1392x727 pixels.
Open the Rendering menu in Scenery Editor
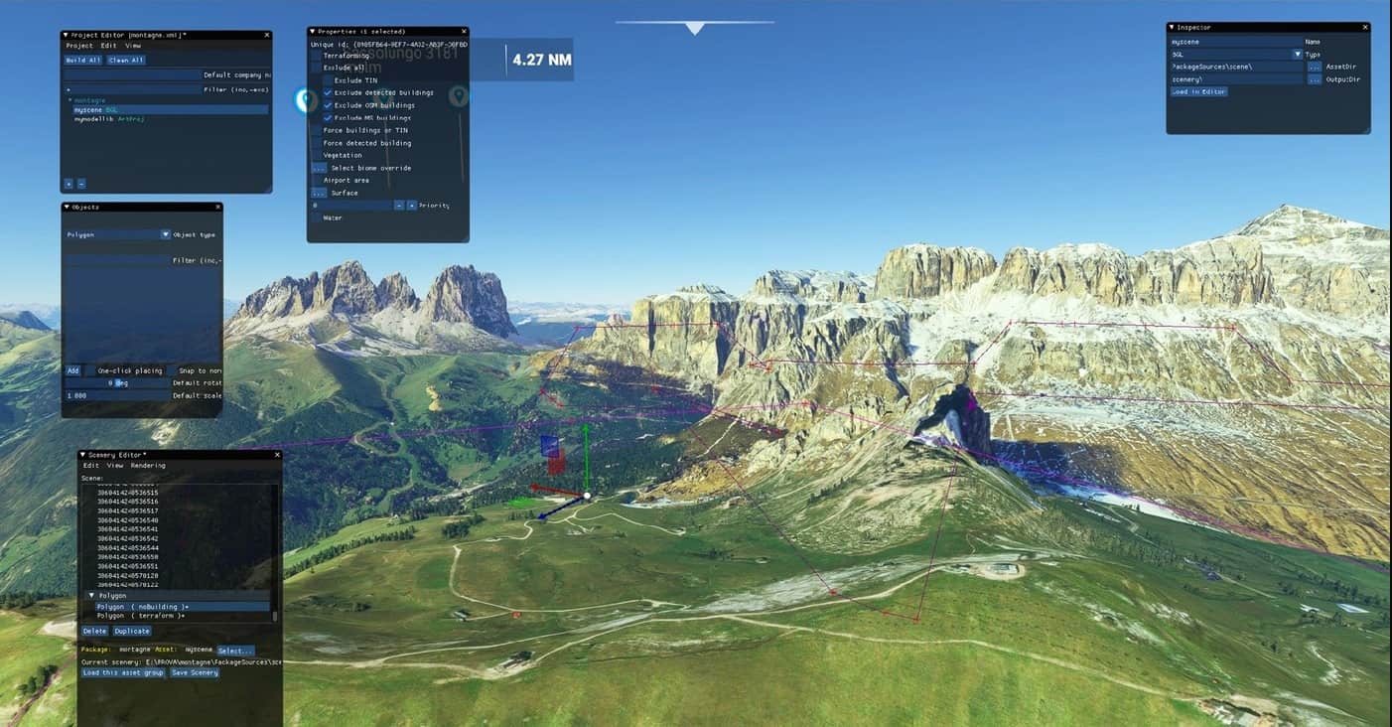tap(148, 465)
